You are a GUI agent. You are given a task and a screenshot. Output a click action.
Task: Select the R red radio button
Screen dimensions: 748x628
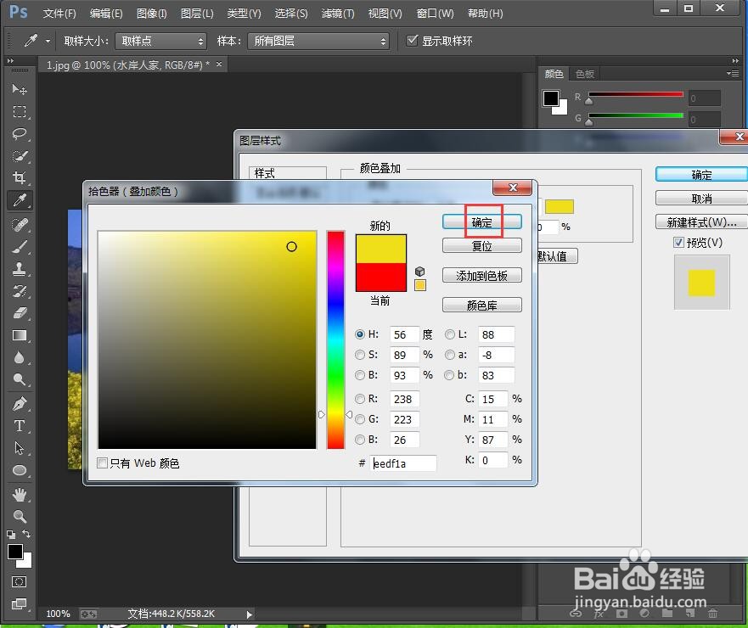pyautogui.click(x=360, y=399)
